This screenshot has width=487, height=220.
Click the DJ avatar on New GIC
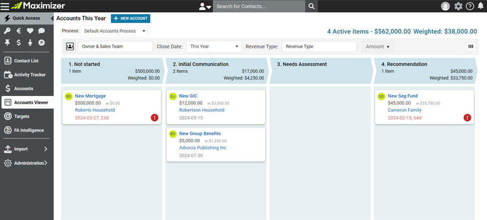[x=173, y=97]
